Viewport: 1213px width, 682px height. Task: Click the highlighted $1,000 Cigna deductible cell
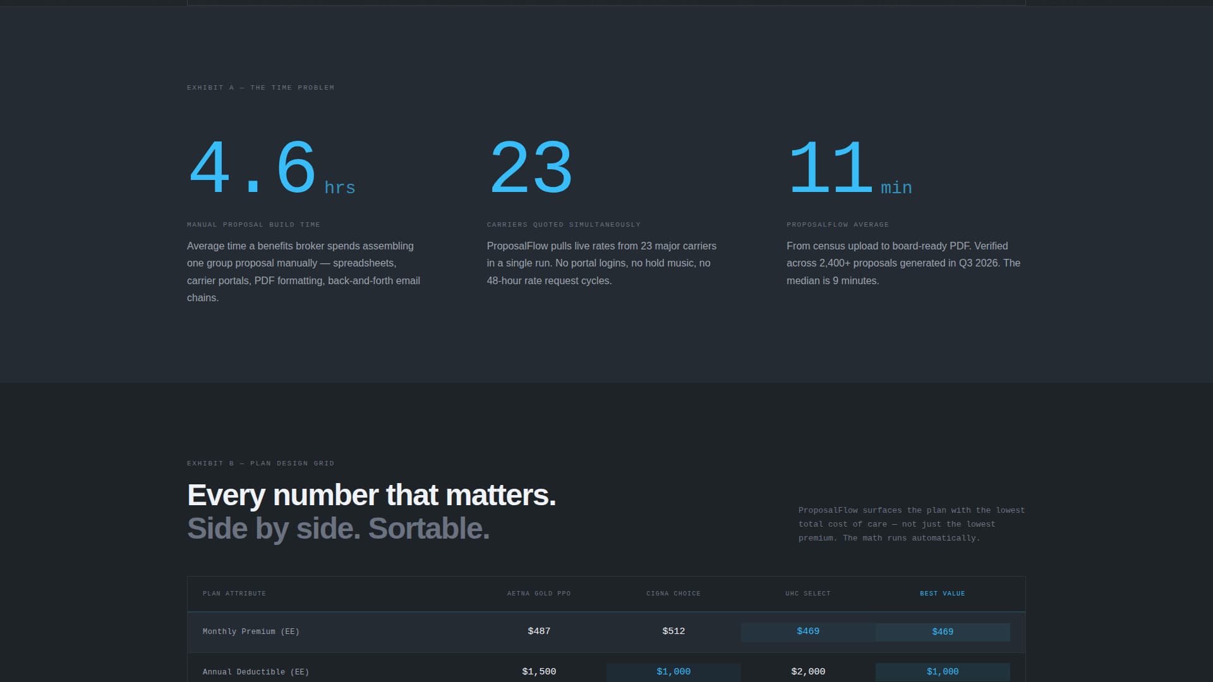coord(673,672)
